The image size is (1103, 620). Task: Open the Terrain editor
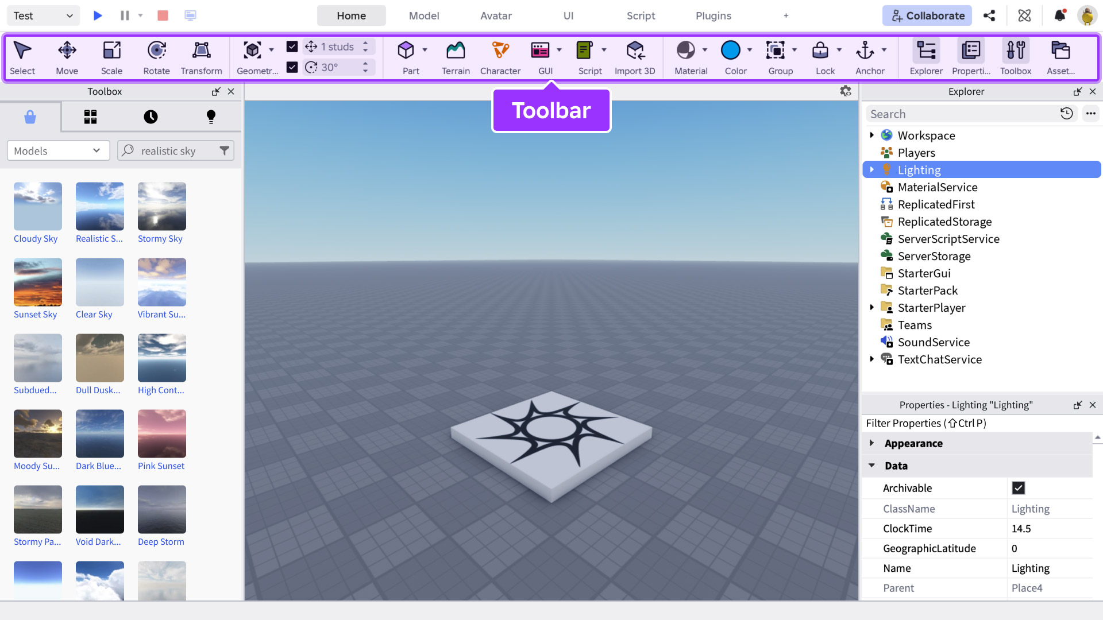[x=456, y=57]
